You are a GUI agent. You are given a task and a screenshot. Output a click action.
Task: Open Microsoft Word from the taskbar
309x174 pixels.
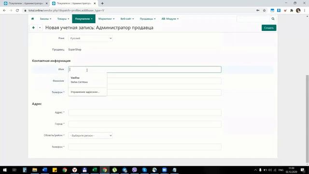pyautogui.click(x=45, y=170)
